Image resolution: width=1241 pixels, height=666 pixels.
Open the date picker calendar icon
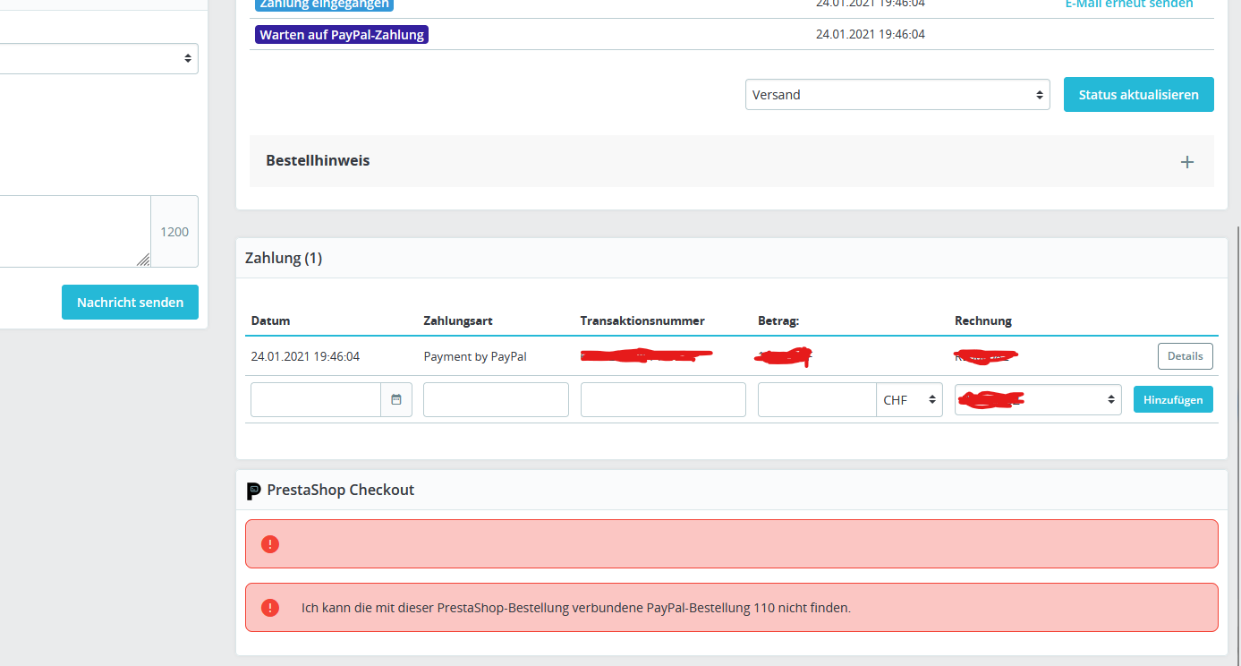point(396,399)
